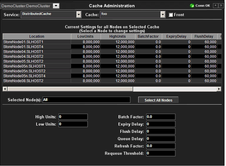
Task: Click the Batch Factor input field
Action: [160, 117]
